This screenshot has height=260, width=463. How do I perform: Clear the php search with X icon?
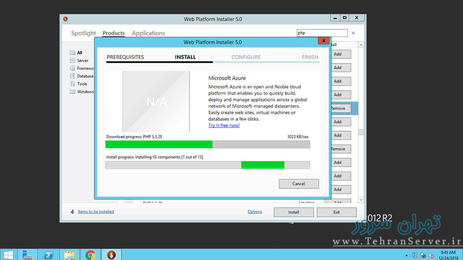(354, 34)
